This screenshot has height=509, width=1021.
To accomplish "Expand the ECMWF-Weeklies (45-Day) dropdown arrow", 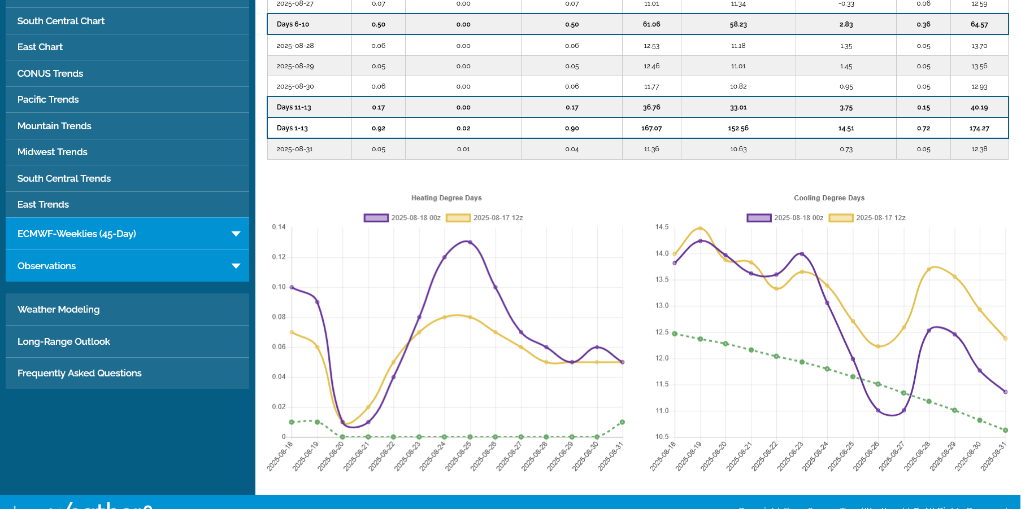I will 236,234.
